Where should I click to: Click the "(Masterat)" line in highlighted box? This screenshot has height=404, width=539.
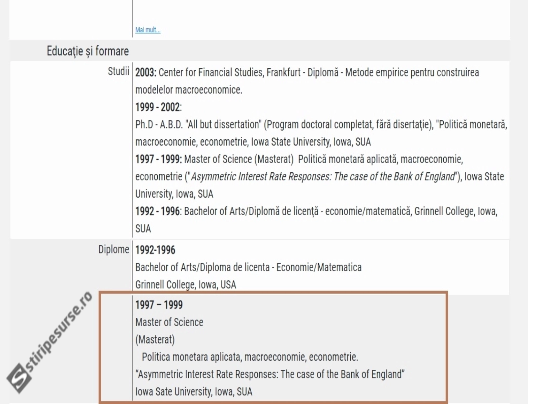155,340
